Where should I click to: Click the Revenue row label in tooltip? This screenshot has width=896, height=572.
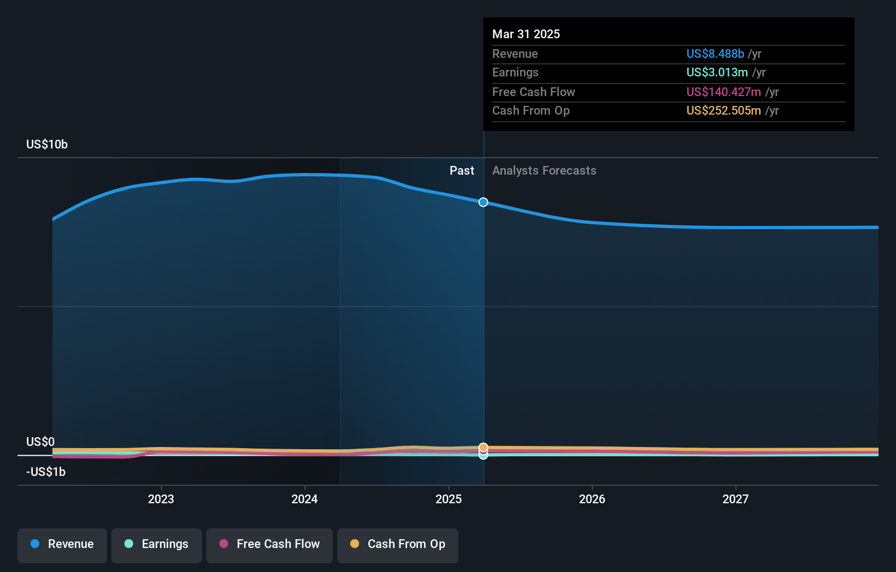click(515, 53)
